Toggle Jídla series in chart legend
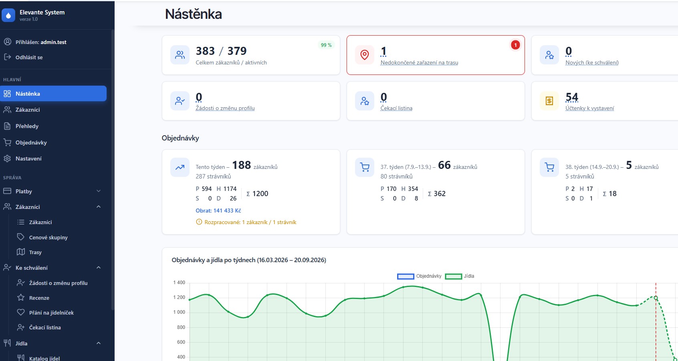The image size is (678, 361). tap(460, 276)
